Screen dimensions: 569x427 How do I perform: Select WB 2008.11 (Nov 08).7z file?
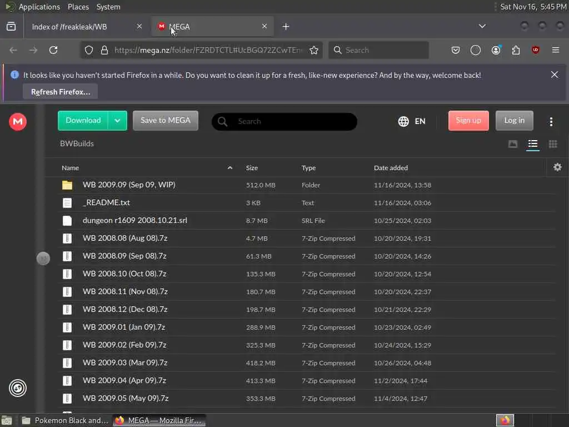pyautogui.click(x=307, y=292)
